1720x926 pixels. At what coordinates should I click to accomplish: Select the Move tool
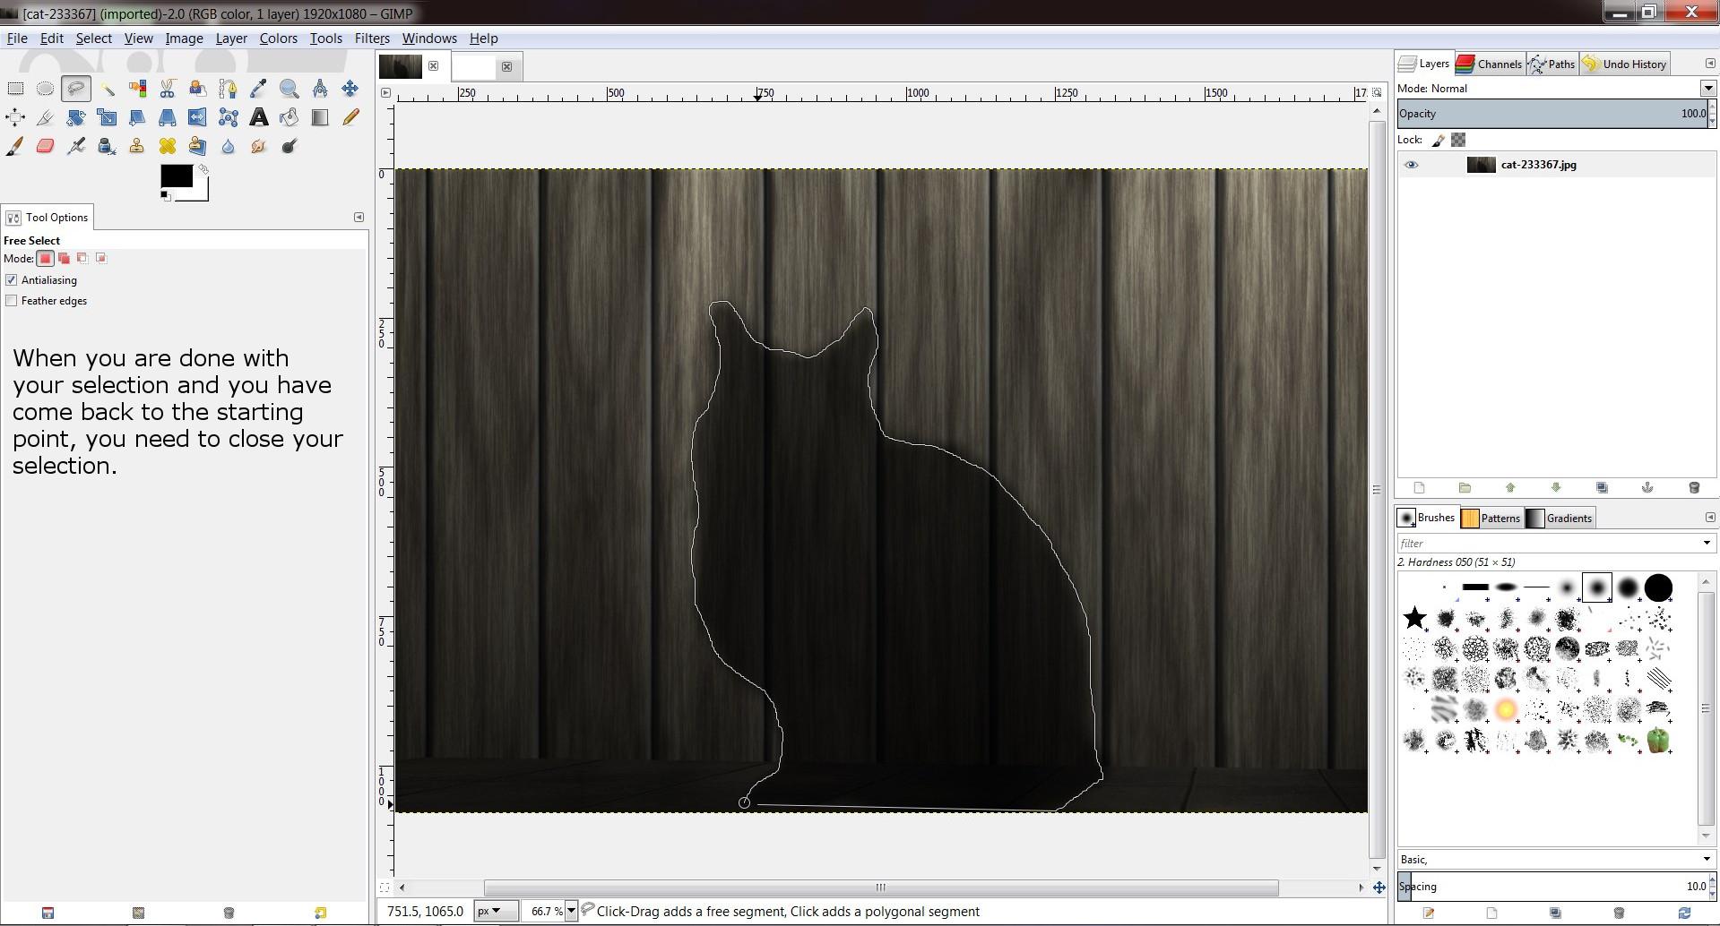pos(350,89)
